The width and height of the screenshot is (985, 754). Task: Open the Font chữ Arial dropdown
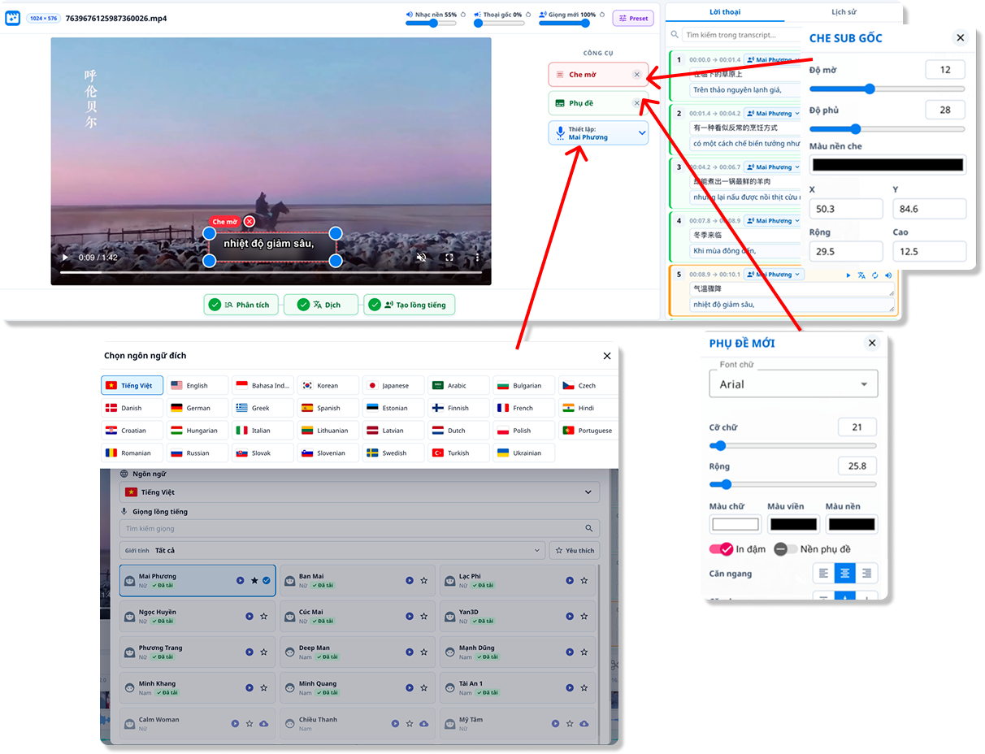pos(793,383)
